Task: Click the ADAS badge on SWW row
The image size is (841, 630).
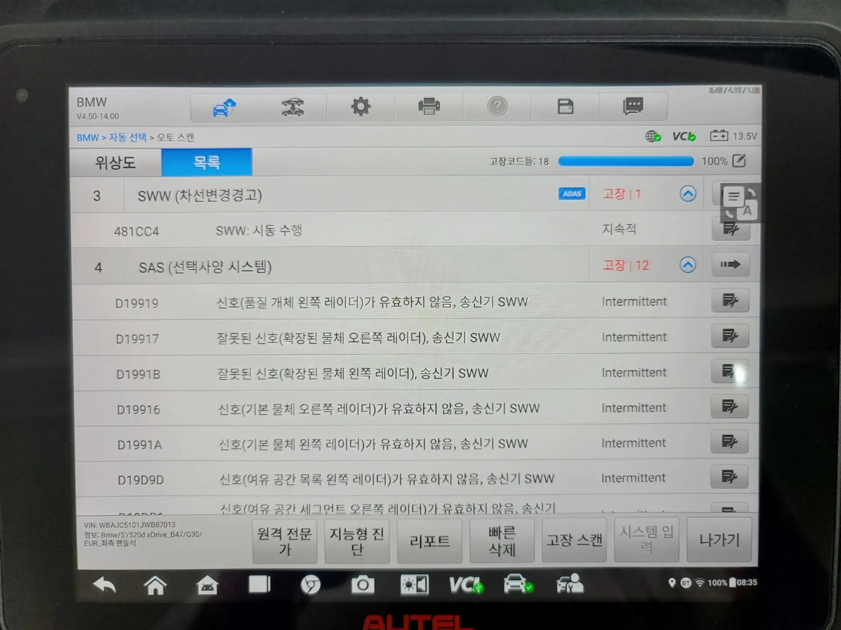Action: coord(572,193)
